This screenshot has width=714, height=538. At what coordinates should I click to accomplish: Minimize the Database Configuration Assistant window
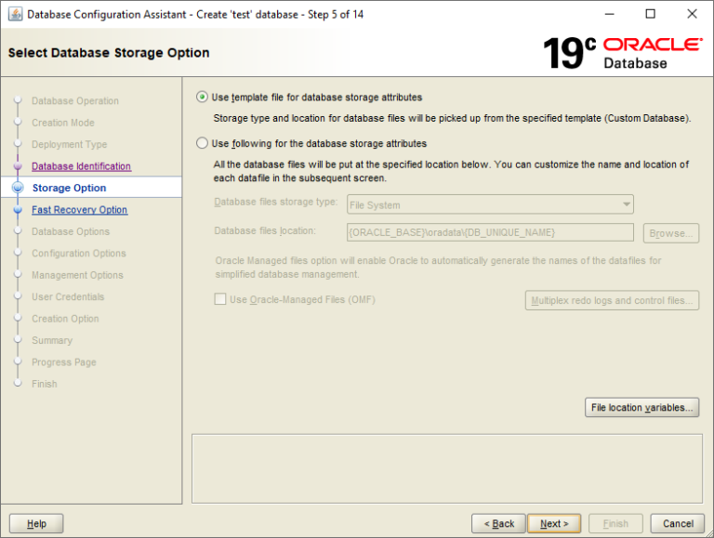[x=609, y=14]
